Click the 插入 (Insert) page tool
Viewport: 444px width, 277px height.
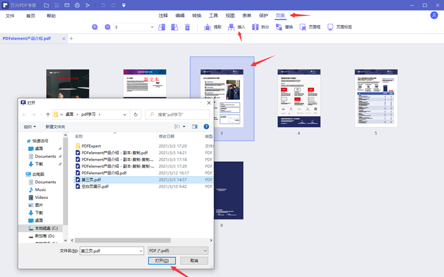pos(237,27)
